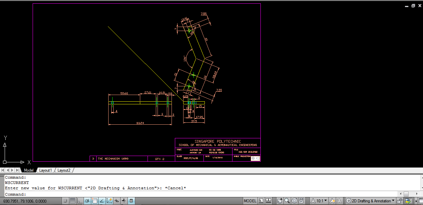Toggle Object Snap mode
The width and height of the screenshot is (423, 205).
(x=95, y=201)
